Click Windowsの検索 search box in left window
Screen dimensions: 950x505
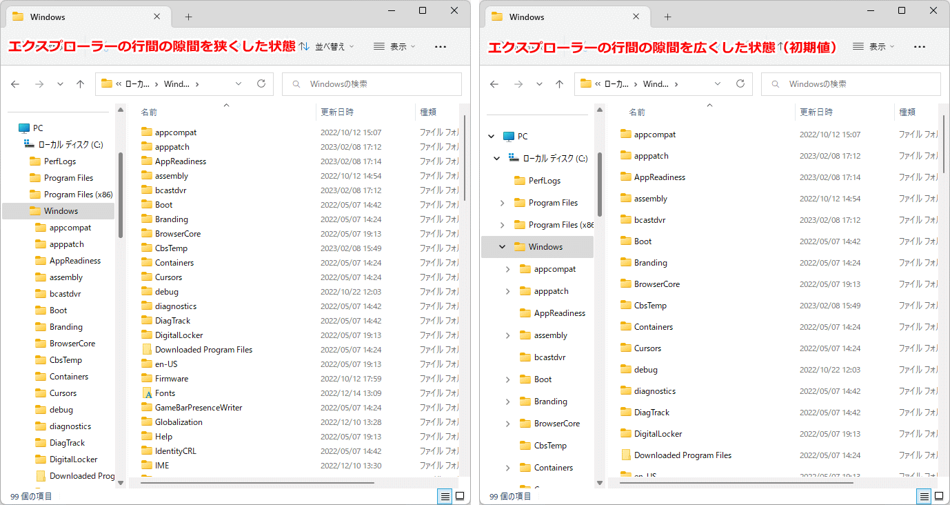(372, 83)
